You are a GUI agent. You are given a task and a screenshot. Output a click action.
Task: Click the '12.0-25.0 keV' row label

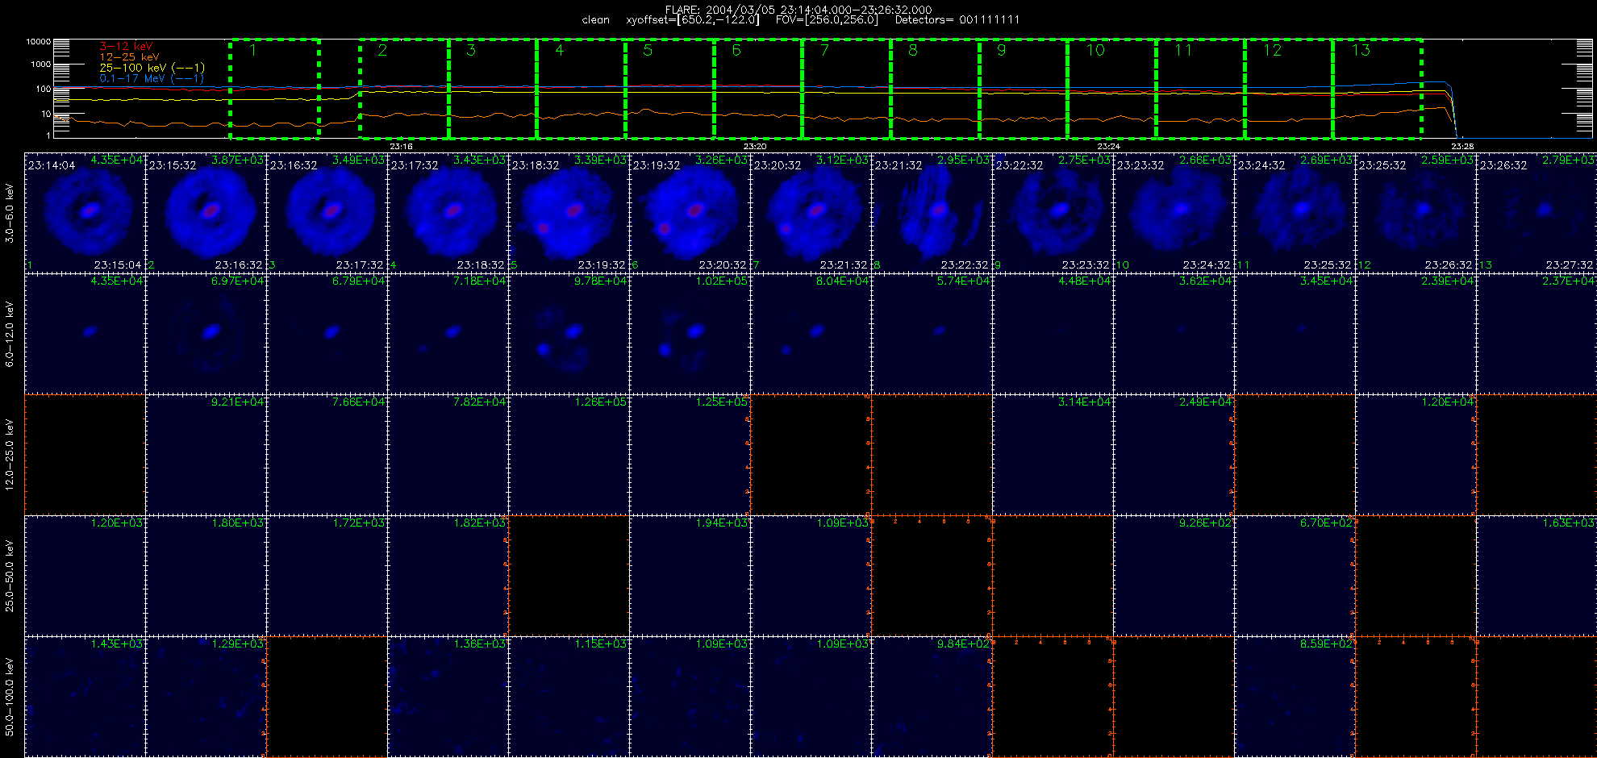point(10,455)
